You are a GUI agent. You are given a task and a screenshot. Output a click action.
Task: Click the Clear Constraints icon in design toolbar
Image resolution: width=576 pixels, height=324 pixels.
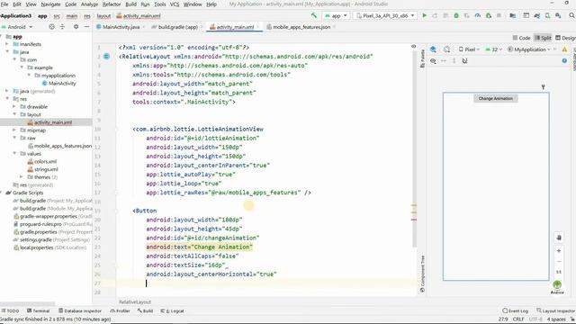point(464,61)
